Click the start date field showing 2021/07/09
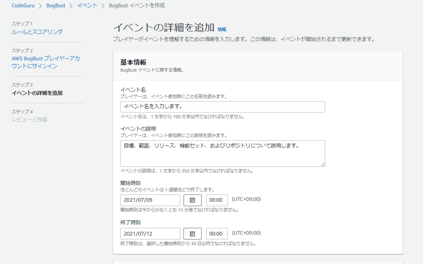 pos(150,200)
